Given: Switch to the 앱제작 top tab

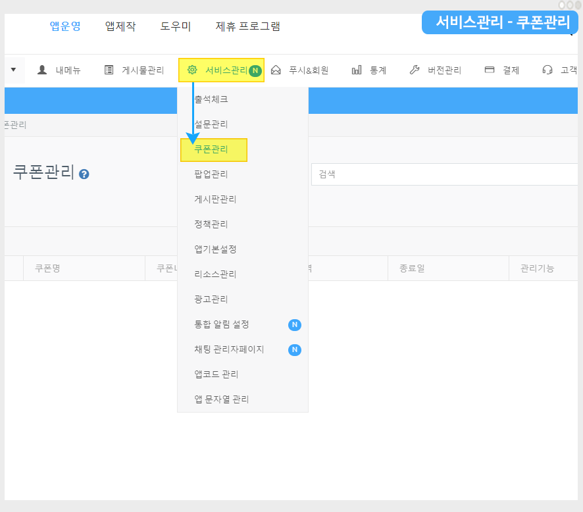Looking at the screenshot, I should click(x=120, y=26).
